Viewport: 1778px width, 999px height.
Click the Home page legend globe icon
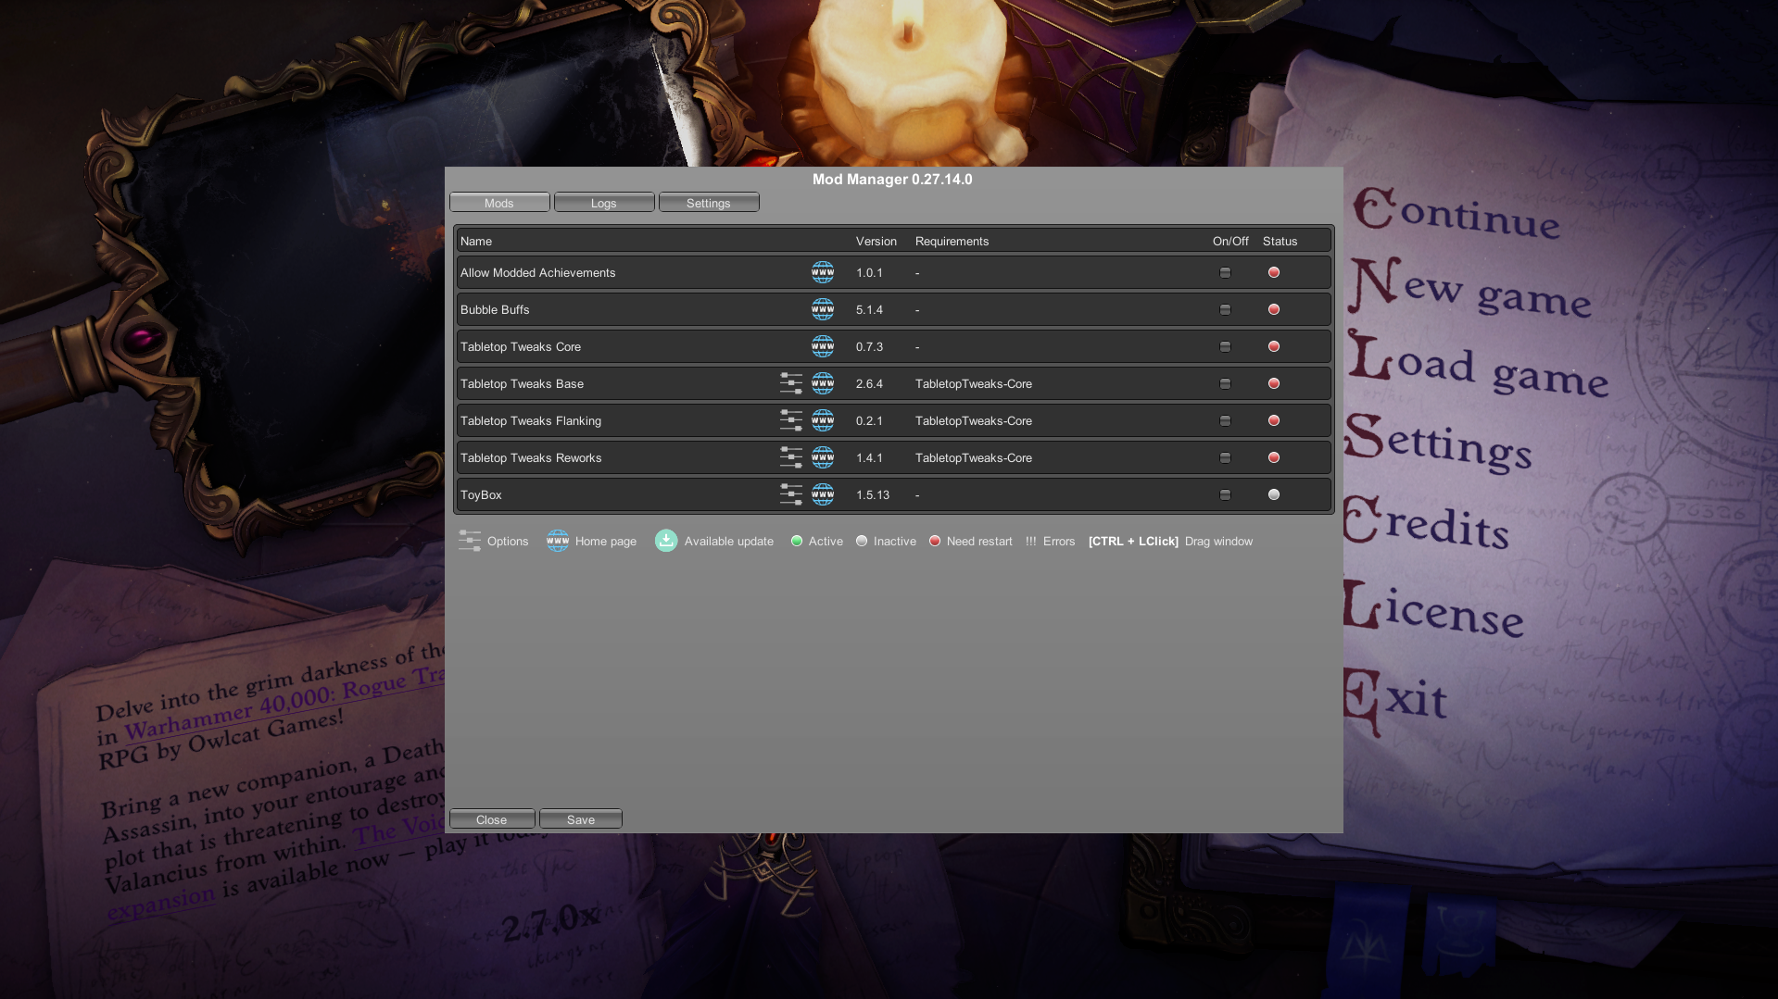(558, 541)
